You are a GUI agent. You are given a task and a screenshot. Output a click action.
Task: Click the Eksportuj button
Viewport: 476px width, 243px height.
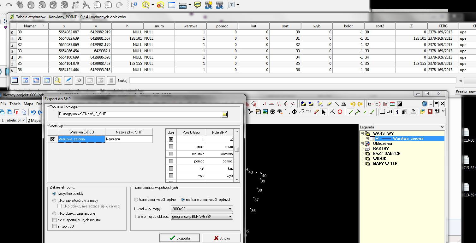coord(180,238)
